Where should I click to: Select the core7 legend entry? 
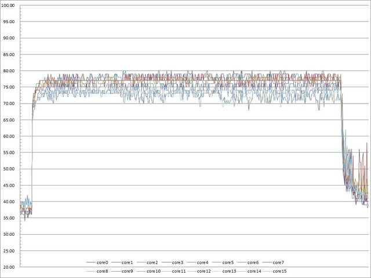278,262
